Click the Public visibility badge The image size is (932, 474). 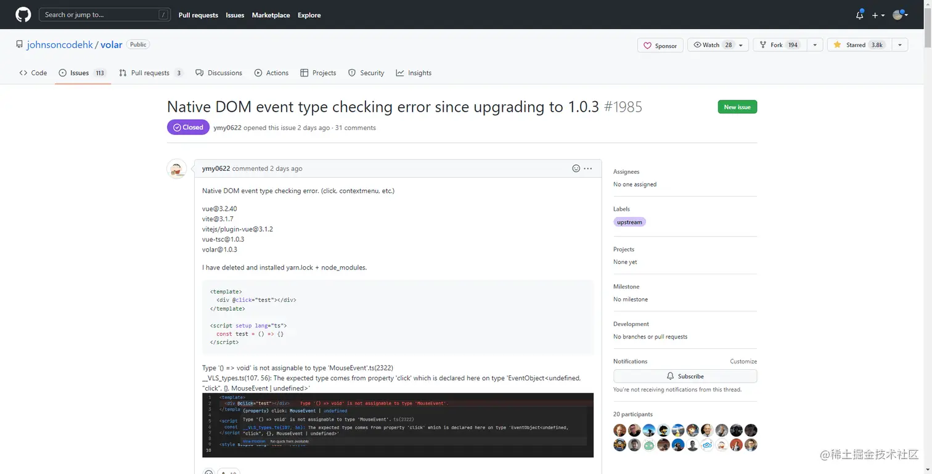tap(138, 44)
